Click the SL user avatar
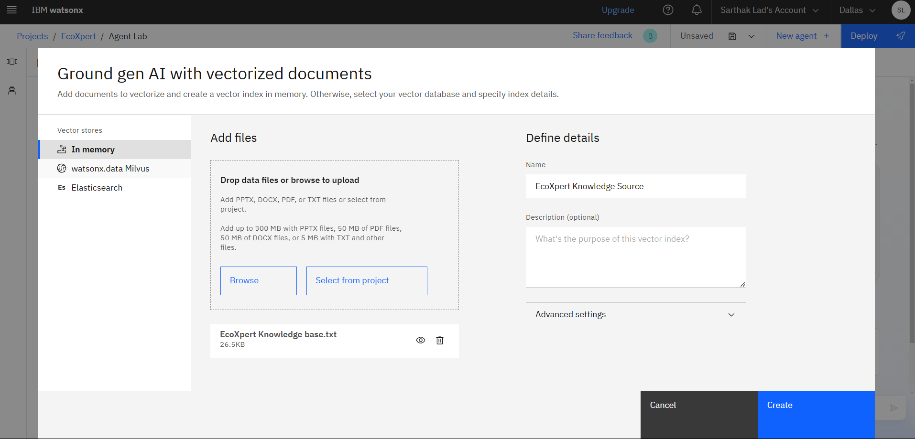The height and width of the screenshot is (439, 915). coord(901,10)
